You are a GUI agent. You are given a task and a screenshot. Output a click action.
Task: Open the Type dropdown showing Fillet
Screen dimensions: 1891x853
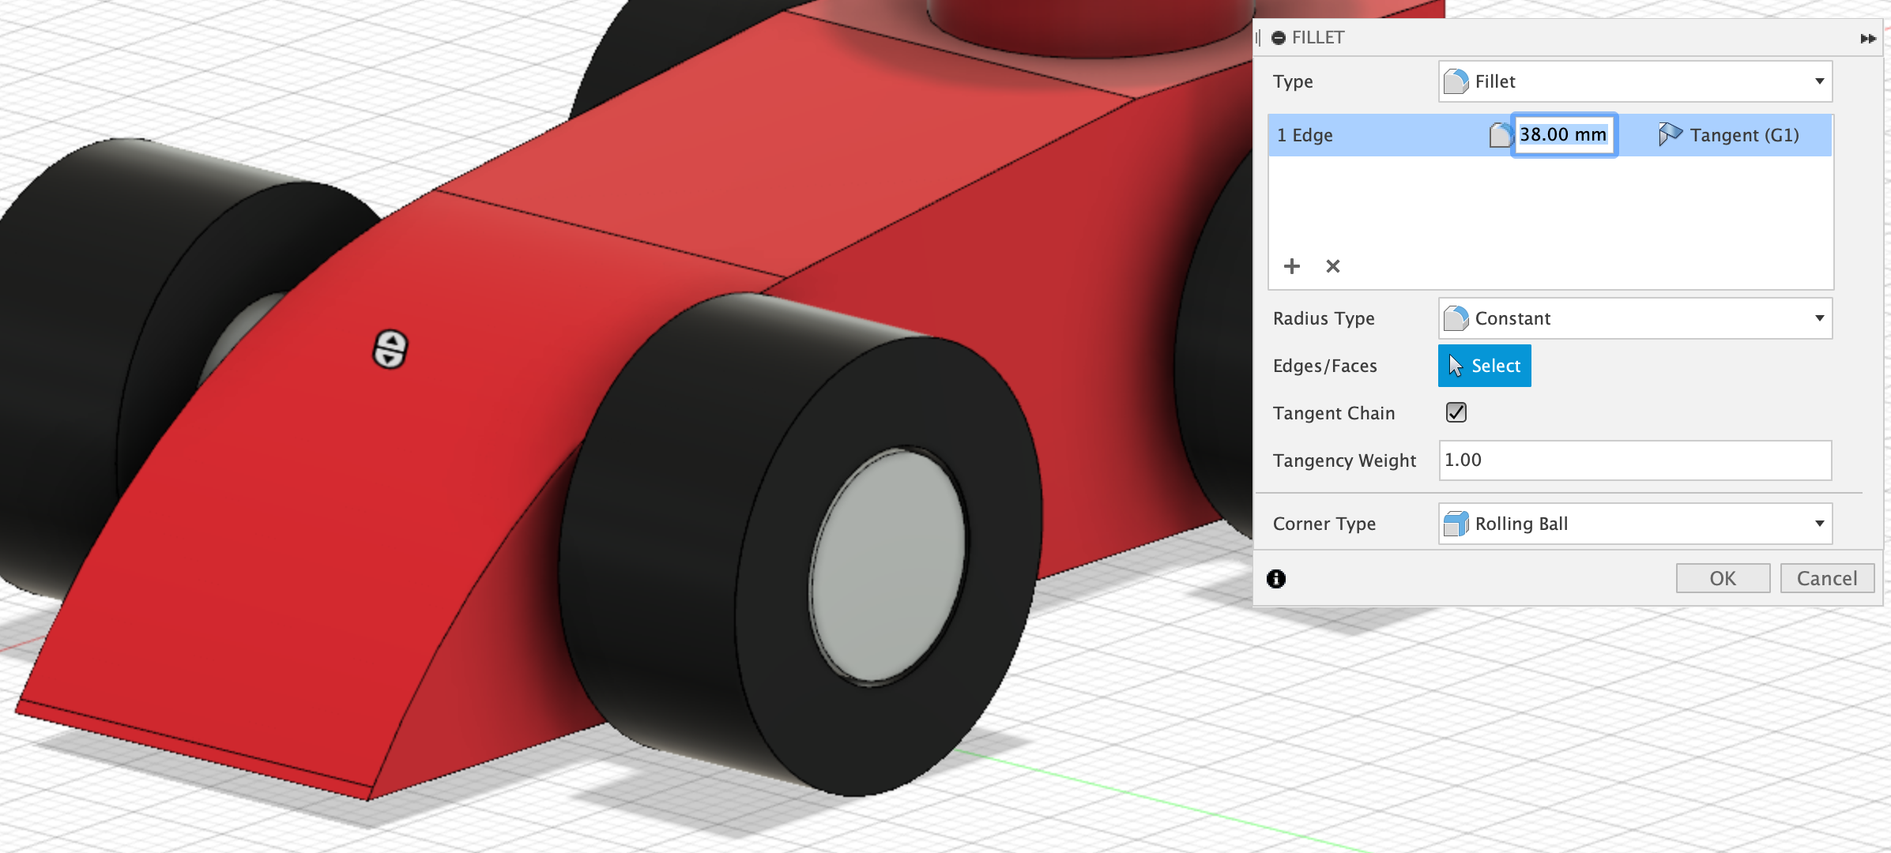pyautogui.click(x=1634, y=81)
